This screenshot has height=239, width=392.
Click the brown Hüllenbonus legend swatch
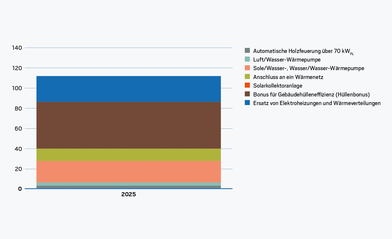[247, 94]
